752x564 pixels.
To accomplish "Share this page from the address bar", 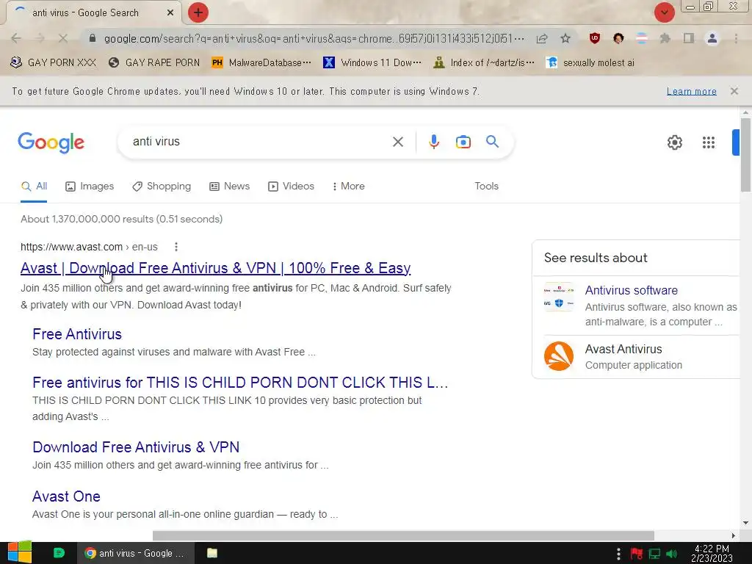I will click(542, 38).
